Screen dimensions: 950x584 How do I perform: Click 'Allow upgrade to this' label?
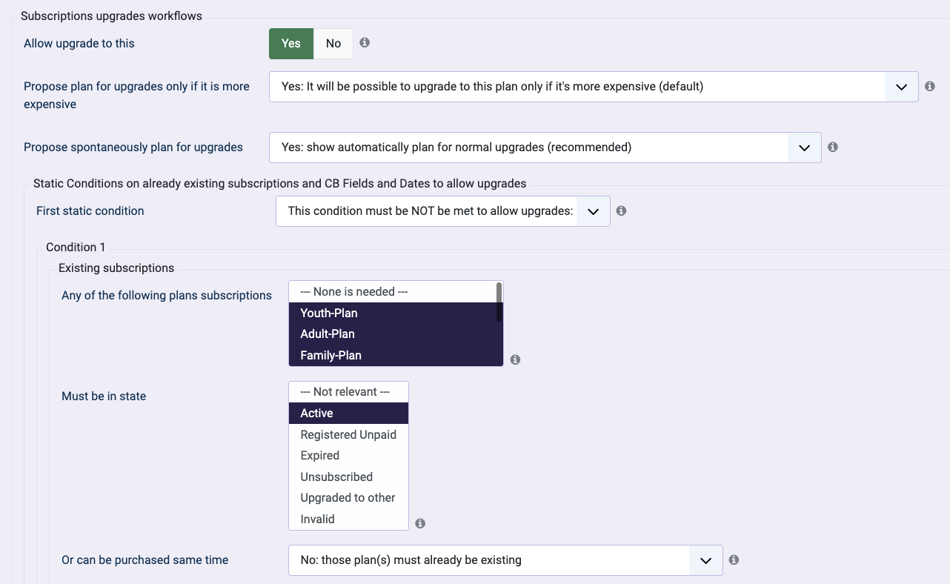coord(79,44)
